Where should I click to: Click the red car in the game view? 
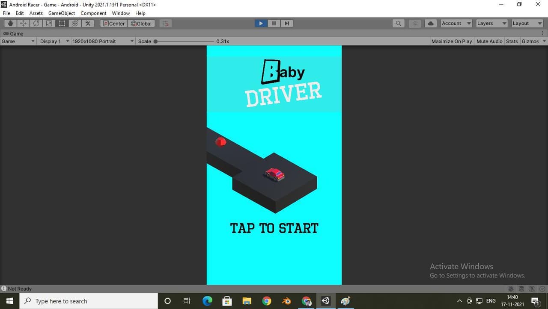click(274, 174)
